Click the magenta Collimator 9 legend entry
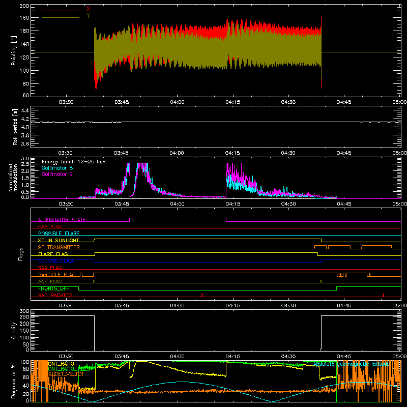Screen dimensions: 407x407 tap(57, 174)
